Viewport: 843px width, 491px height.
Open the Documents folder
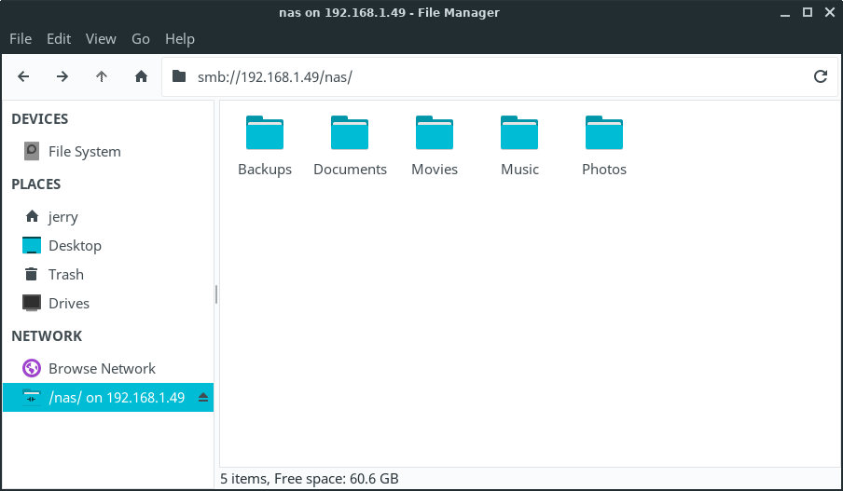(350, 134)
